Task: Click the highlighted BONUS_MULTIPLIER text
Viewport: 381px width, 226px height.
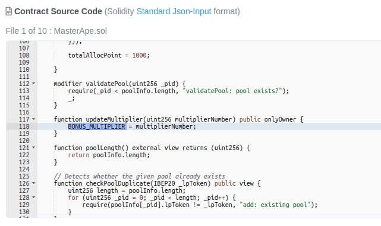Action: pos(97,126)
